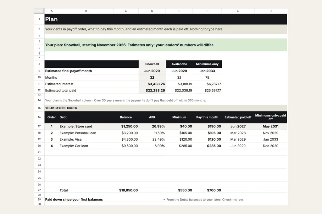The height and width of the screenshot is (214, 322).
Task: Click total balance $18,850.00
Action: click(128, 190)
